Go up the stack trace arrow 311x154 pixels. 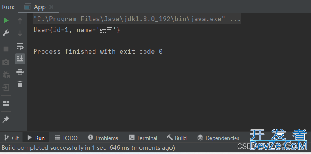(x=20, y=21)
